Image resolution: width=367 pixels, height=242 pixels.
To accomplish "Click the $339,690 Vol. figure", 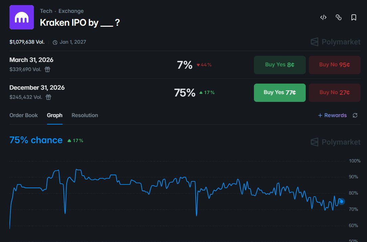I will tap(25, 69).
